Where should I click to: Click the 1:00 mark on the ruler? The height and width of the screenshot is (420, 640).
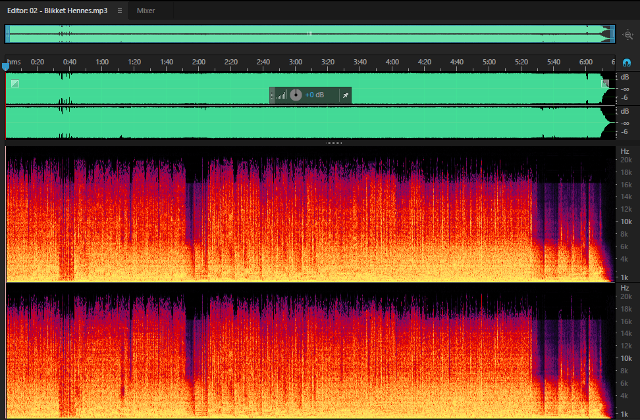[x=102, y=62]
